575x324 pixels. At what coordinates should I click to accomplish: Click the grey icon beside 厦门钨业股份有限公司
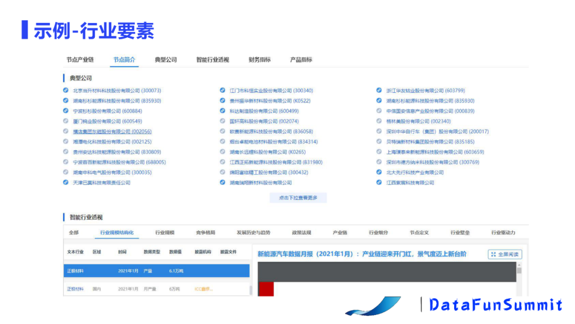pyautogui.click(x=65, y=121)
